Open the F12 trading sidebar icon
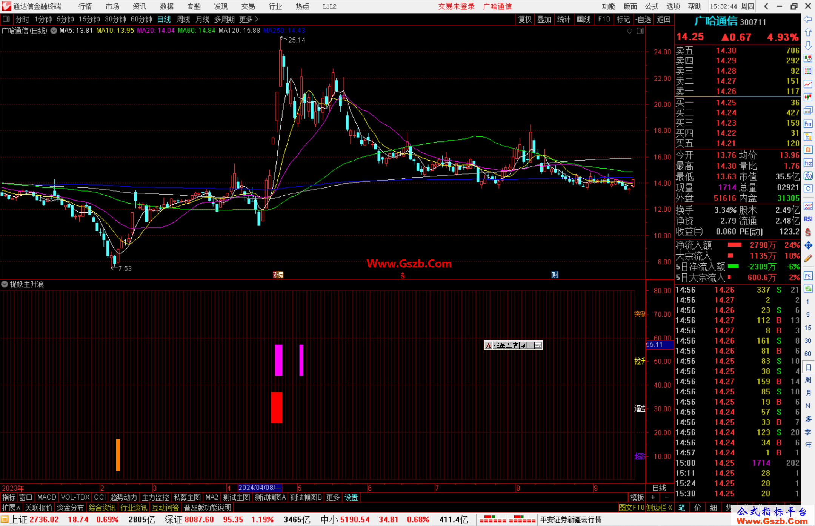Image resolution: width=815 pixels, height=526 pixels. pyautogui.click(x=808, y=163)
